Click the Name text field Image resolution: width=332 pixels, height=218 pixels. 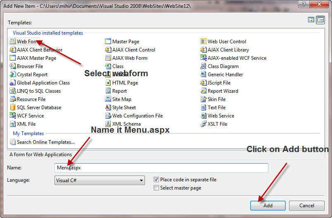point(161,168)
